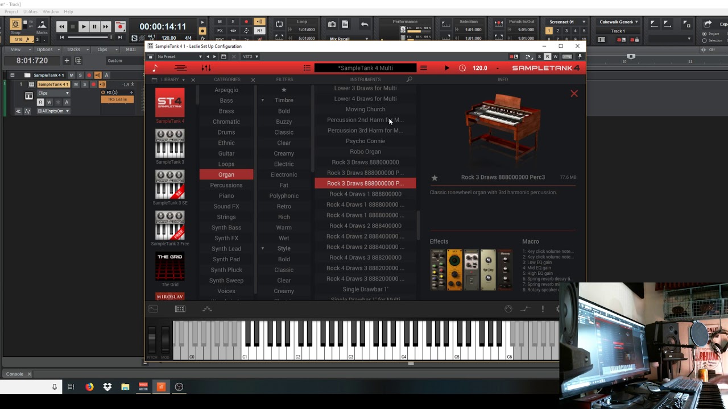Screen dimensions: 728x409
Task: Click the Cakewalk Play transport button
Action: pos(84,27)
